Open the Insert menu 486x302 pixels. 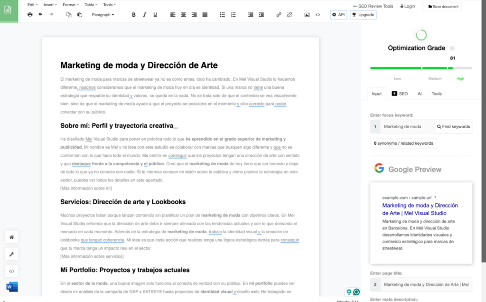tap(50, 5)
